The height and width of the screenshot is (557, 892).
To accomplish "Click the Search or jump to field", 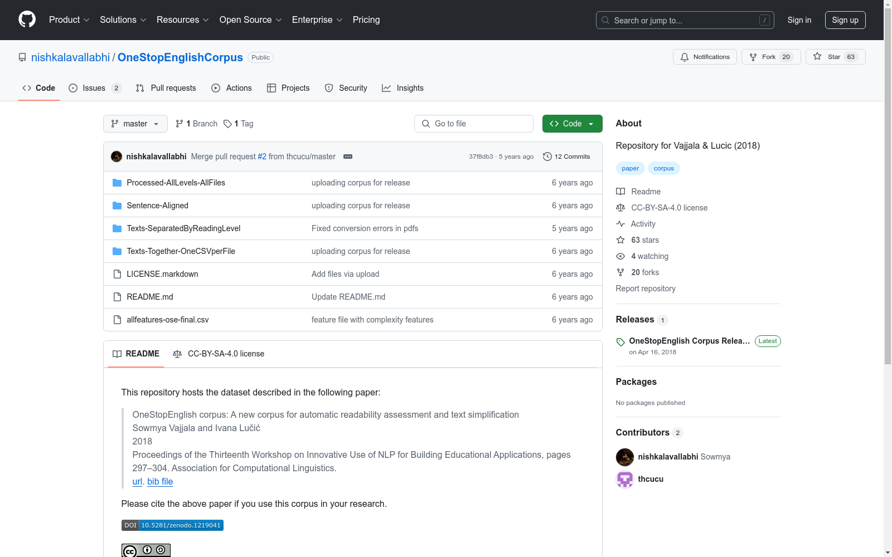I will (685, 20).
